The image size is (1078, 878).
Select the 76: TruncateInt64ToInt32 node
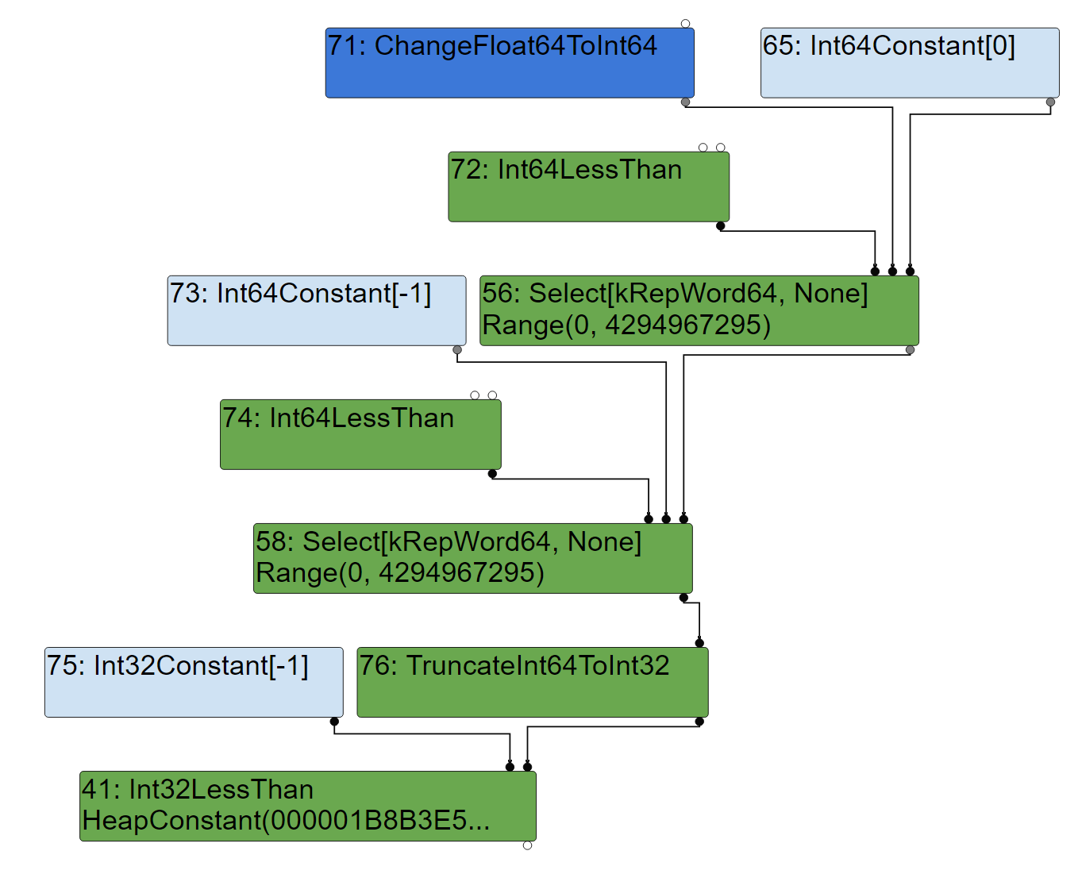click(x=532, y=683)
